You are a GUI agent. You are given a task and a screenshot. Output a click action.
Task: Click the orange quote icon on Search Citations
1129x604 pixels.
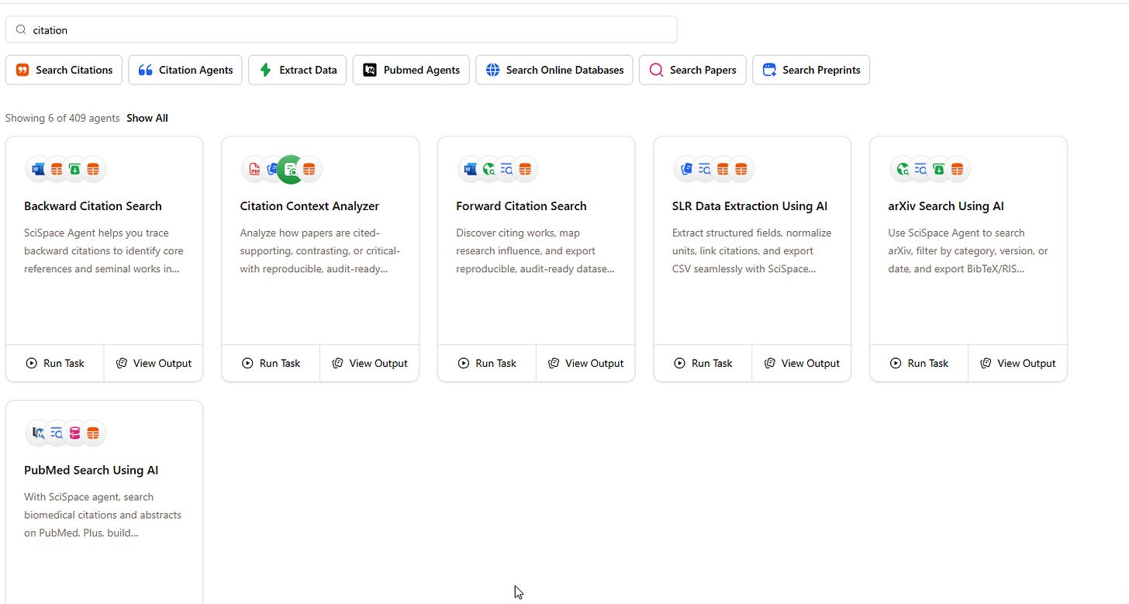coord(22,70)
